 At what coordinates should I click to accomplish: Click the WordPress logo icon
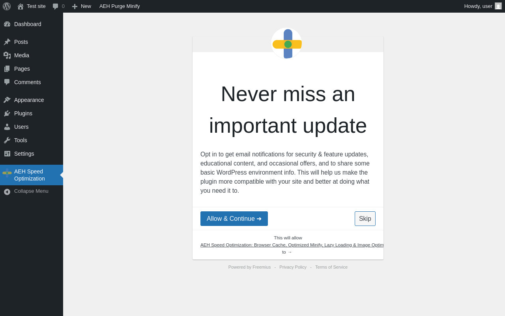point(7,6)
